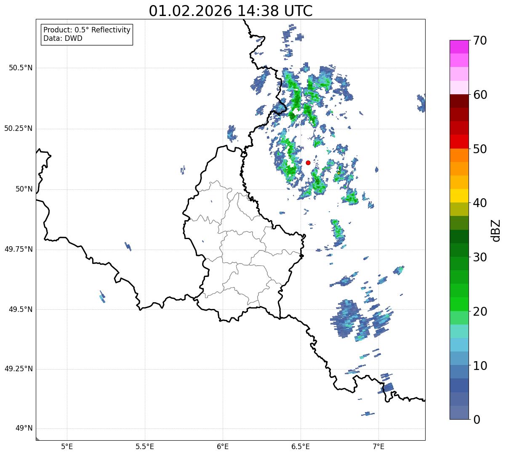506x455 pixels.
Task: Click the "Data: DWD" text
Action: pyautogui.click(x=63, y=39)
